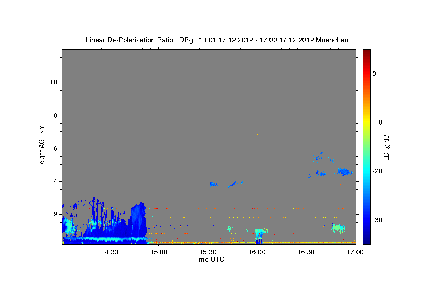Click the green-cyan echo patch near 16:50

pyautogui.click(x=338, y=229)
